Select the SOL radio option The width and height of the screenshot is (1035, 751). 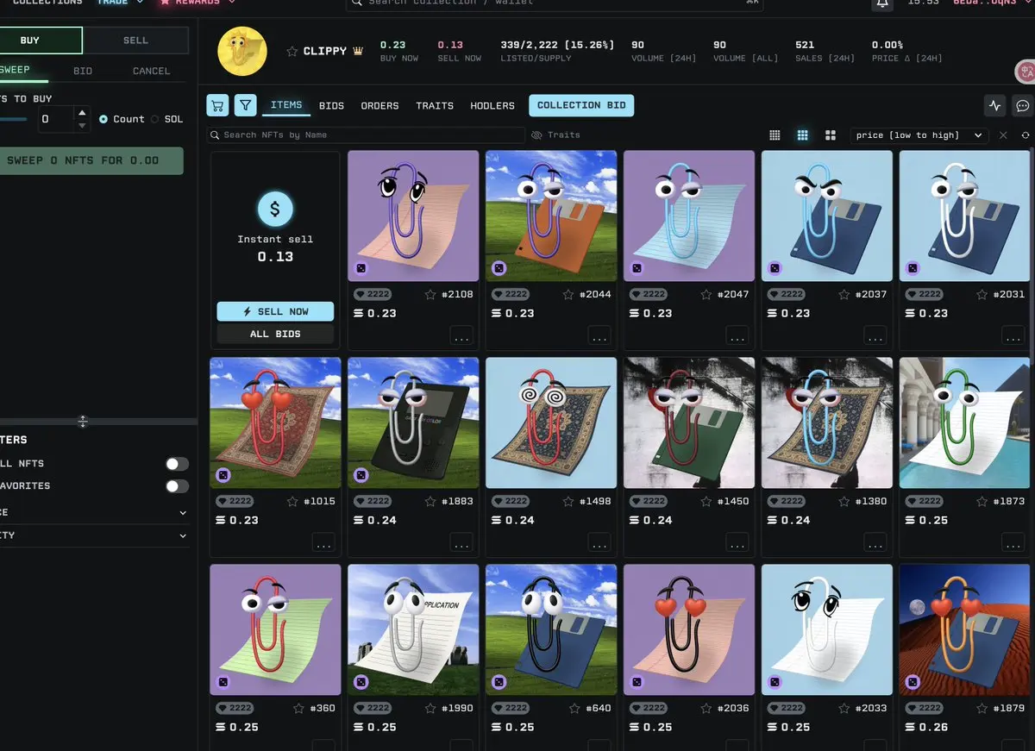(155, 119)
